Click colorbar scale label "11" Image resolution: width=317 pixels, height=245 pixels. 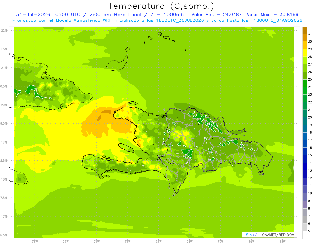(x=310, y=186)
